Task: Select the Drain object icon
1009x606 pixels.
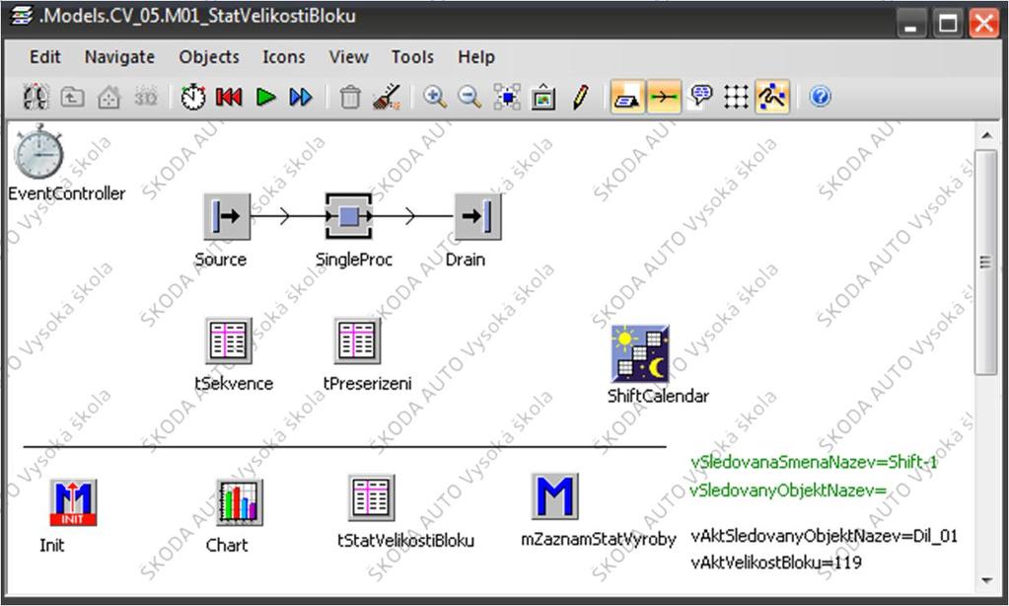Action: pos(478,217)
